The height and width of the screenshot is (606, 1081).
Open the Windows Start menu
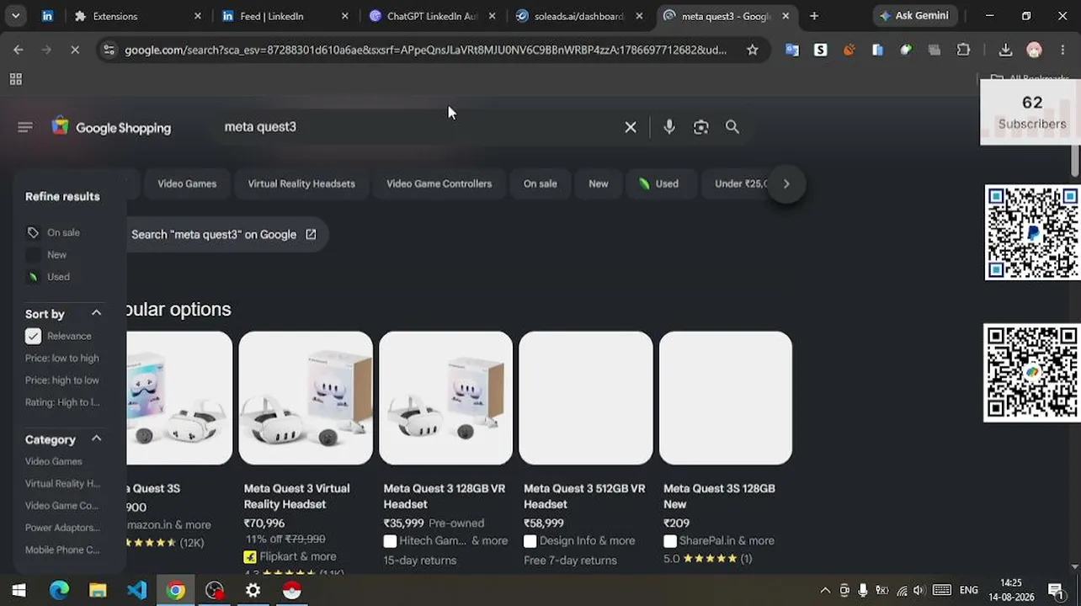[x=19, y=590]
